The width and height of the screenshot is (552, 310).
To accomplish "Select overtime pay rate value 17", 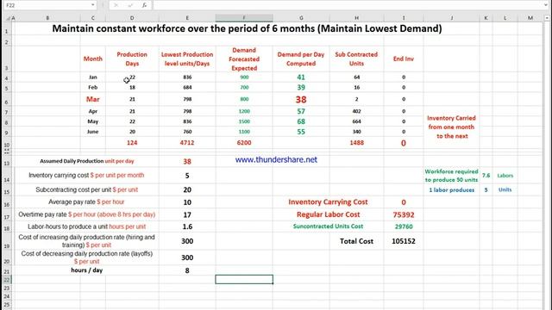I will (x=187, y=214).
